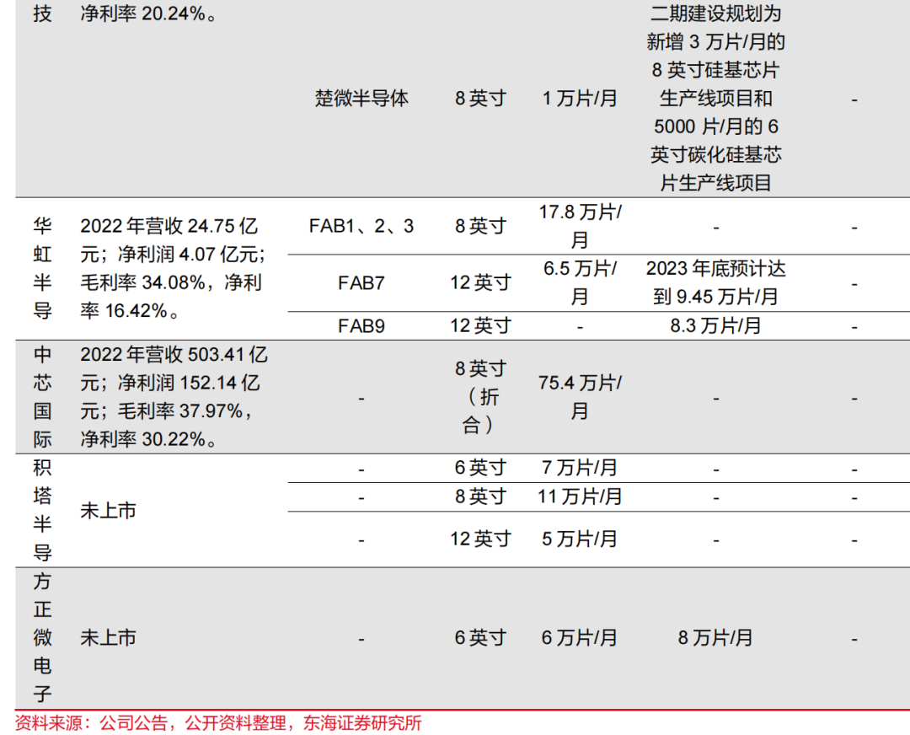Select the "8 英寸（折合）" cell

click(480, 397)
